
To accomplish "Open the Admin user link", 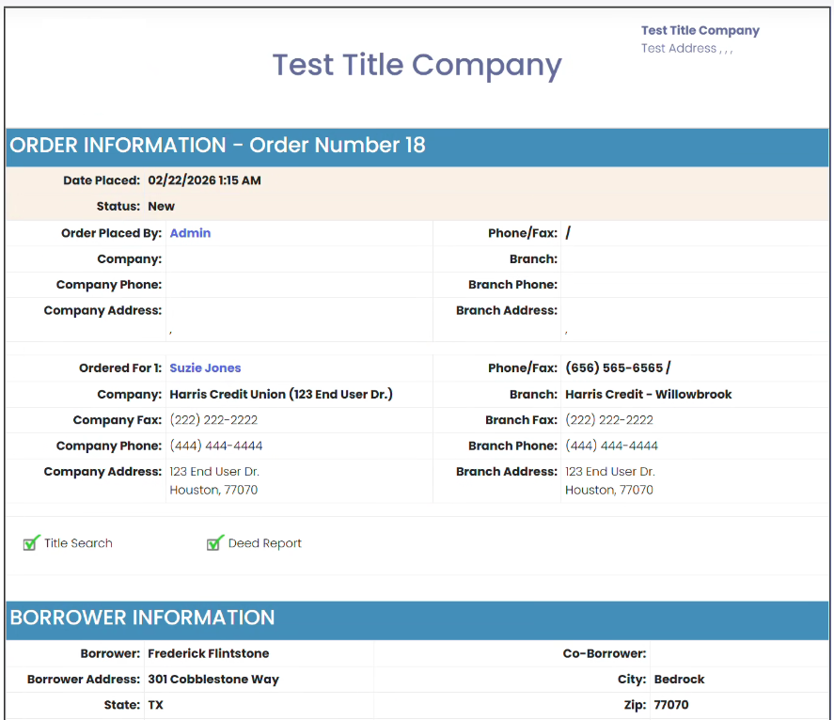I will coord(190,233).
